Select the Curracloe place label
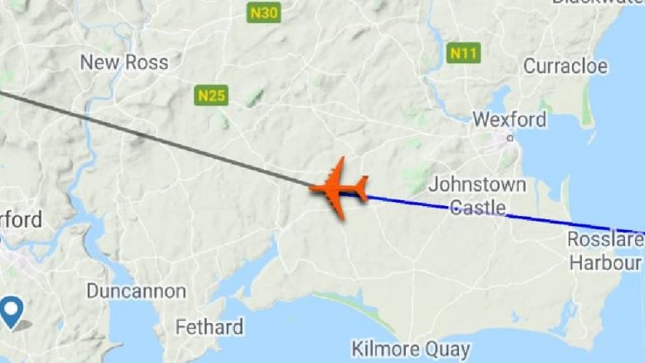 (x=565, y=66)
